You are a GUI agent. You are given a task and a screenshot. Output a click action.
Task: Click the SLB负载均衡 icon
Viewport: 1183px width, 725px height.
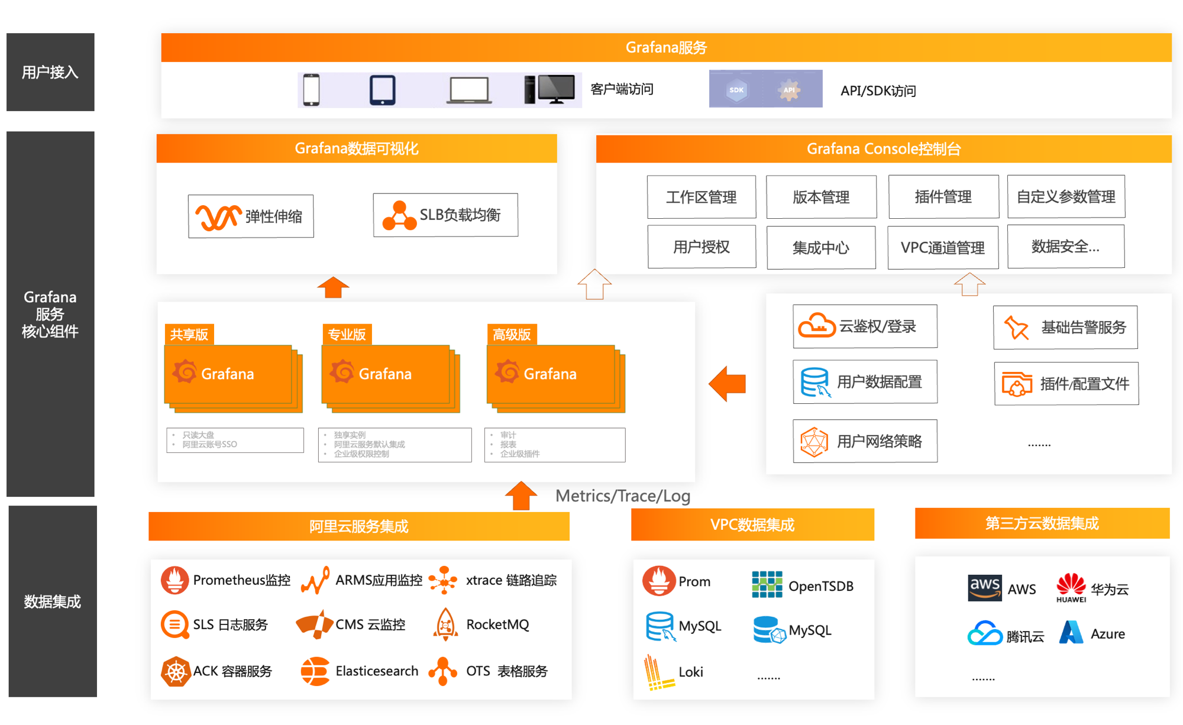399,215
